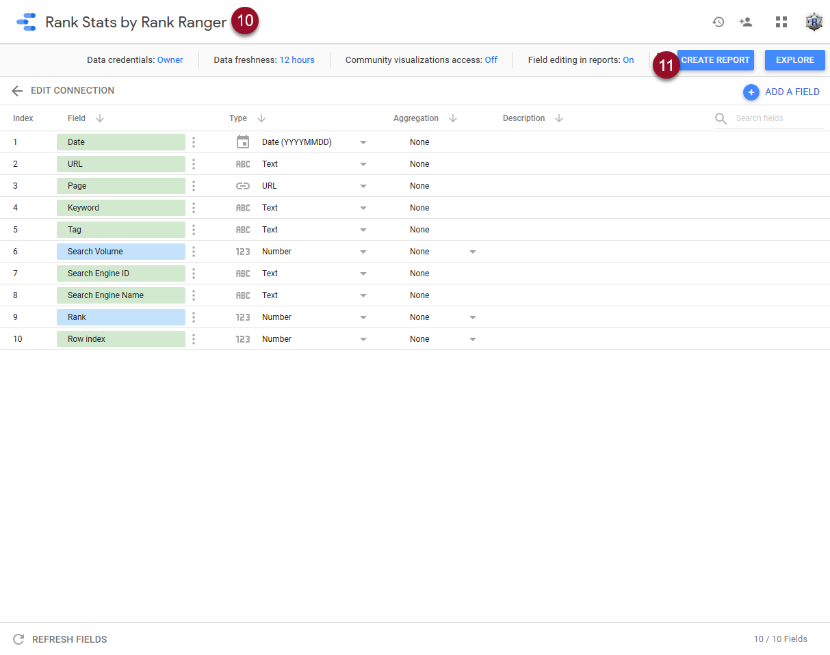The width and height of the screenshot is (830, 655).
Task: Click the back arrow beside Edit Connection
Action: coord(17,91)
